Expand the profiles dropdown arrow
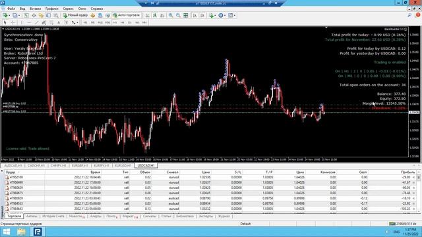422x237 pixels. click(x=19, y=15)
